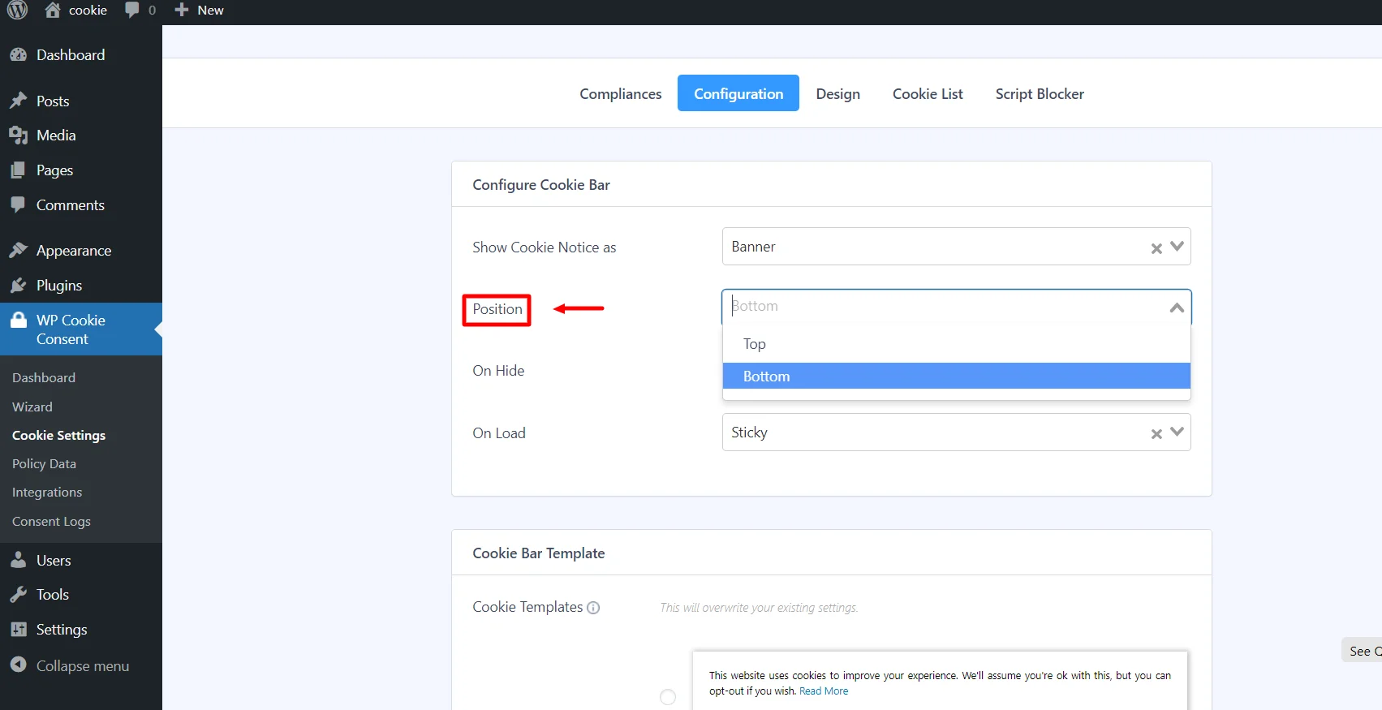This screenshot has width=1382, height=710.
Task: Open the comments bubble icon in toolbar
Action: pyautogui.click(x=132, y=10)
